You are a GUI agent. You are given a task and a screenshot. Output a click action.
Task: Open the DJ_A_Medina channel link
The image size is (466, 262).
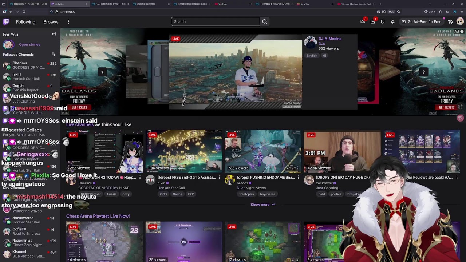point(330,39)
